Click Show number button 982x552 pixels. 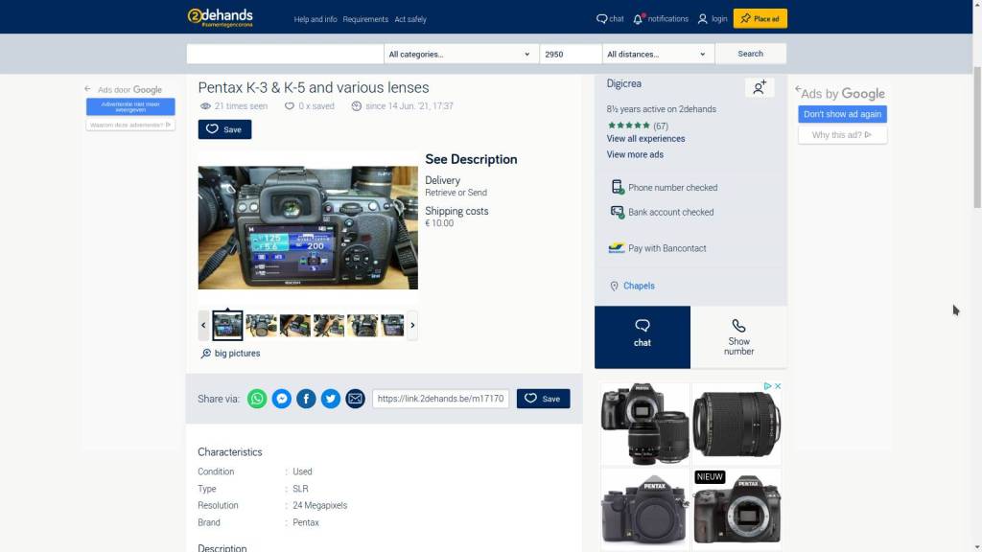[x=738, y=336]
